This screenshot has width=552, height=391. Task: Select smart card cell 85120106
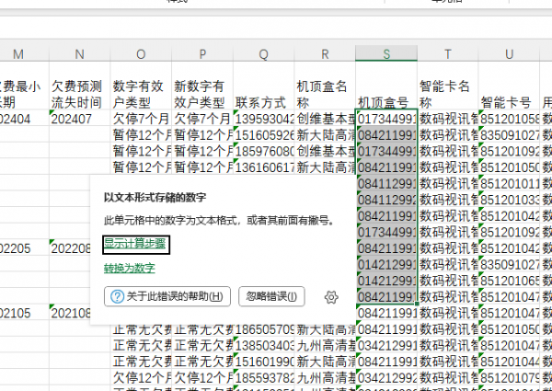point(509,281)
